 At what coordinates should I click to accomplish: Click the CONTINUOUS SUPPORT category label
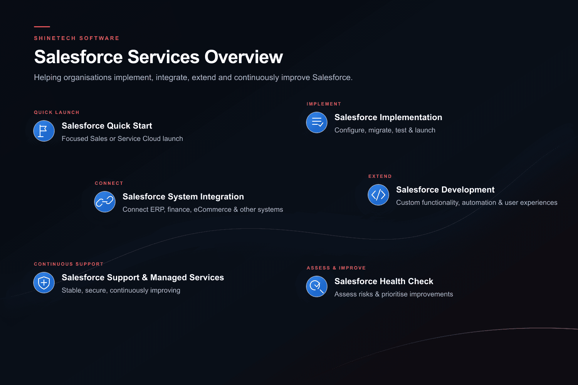tap(69, 264)
